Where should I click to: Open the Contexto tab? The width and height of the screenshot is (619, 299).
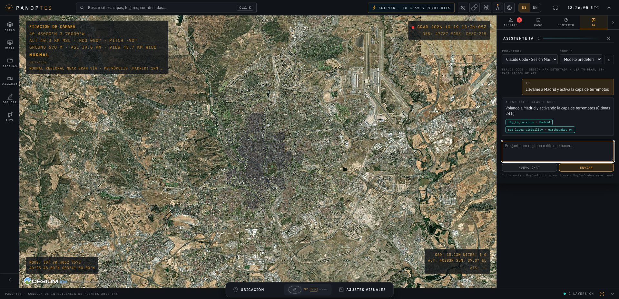[x=566, y=22]
